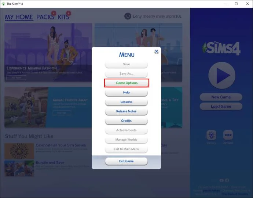253x198 pixels.
Task: Click the username Eeny meeny miny alphr101
Action: tap(157, 16)
